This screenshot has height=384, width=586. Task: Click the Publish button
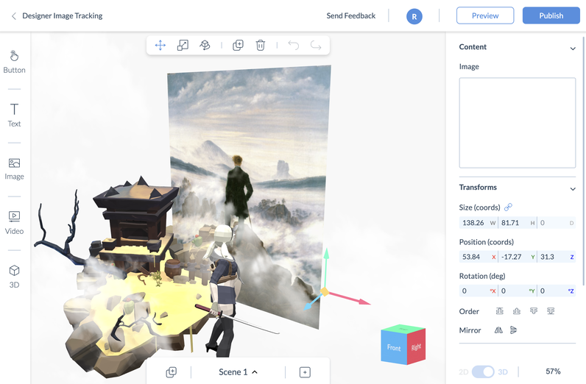click(551, 15)
